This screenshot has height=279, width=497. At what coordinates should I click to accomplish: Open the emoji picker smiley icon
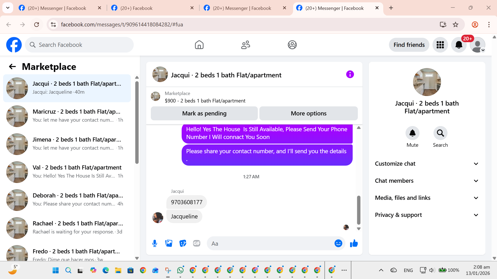pos(338,243)
